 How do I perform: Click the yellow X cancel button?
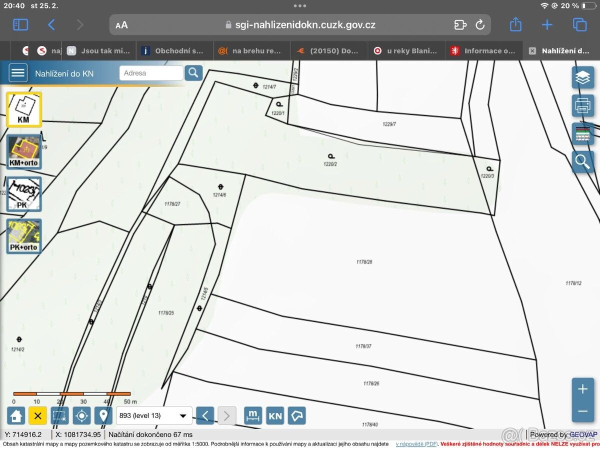(x=37, y=415)
